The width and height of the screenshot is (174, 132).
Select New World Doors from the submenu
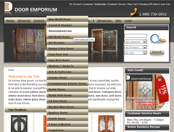[67, 19]
